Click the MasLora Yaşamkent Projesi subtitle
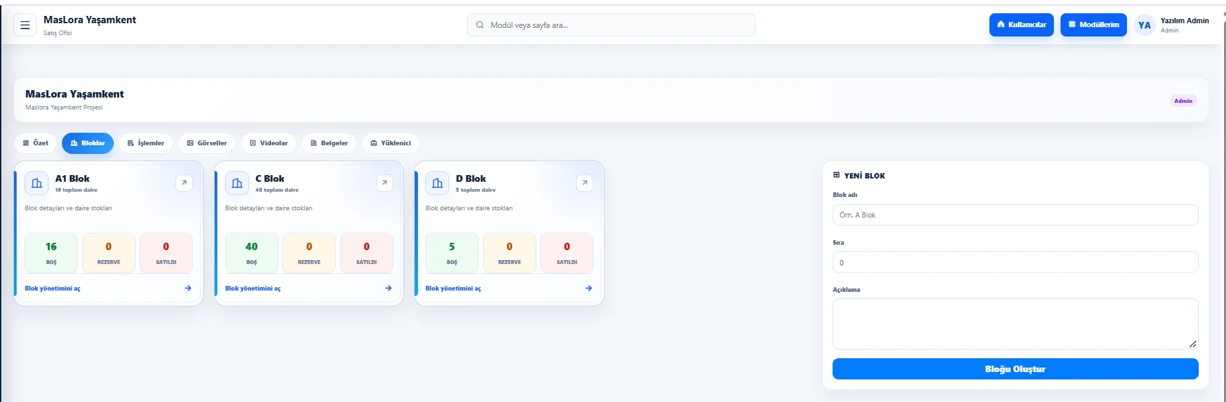The image size is (1226, 402). pos(64,107)
